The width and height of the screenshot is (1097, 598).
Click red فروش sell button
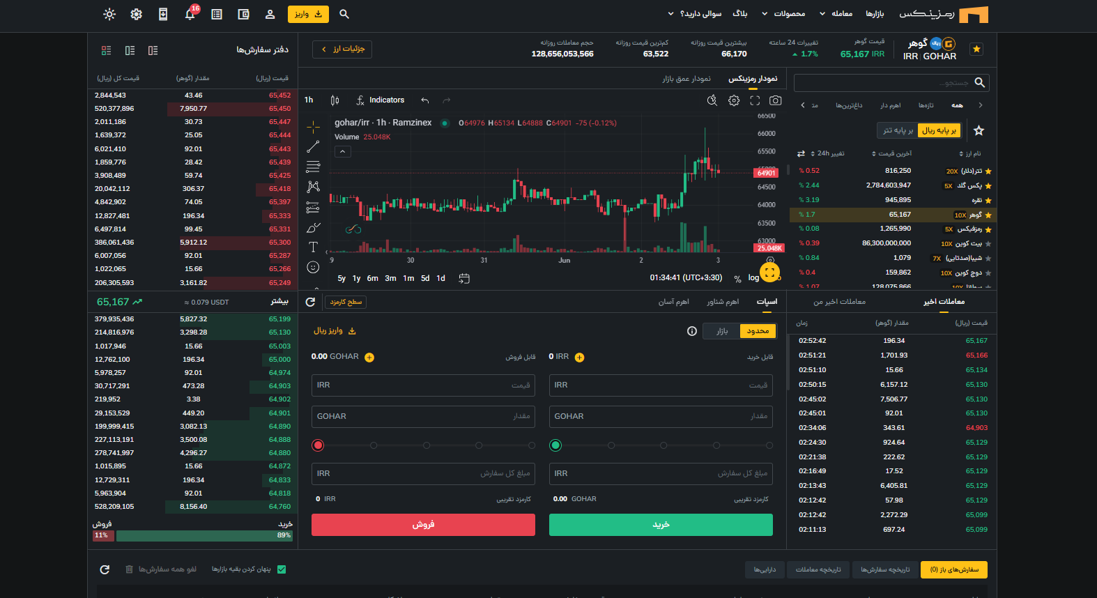point(423,525)
